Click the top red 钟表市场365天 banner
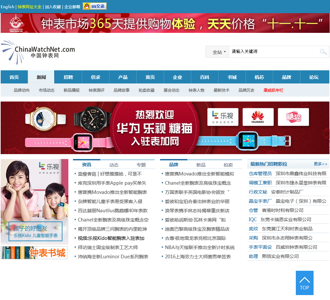Image resolution: width=330 pixels, height=300 pixels. click(x=165, y=23)
